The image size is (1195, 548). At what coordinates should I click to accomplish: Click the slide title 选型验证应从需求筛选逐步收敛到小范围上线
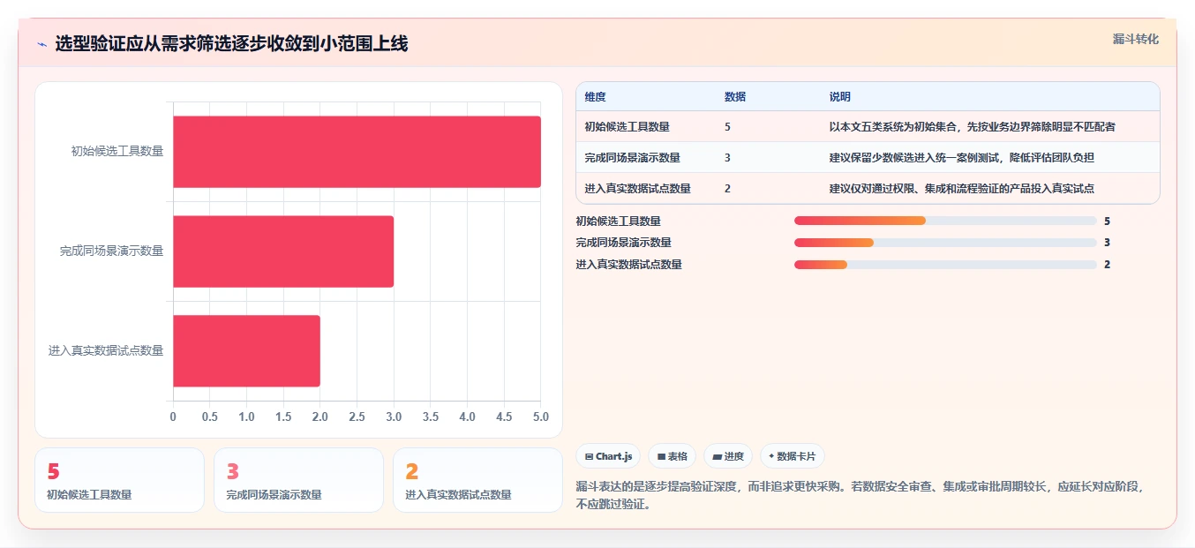click(x=231, y=44)
